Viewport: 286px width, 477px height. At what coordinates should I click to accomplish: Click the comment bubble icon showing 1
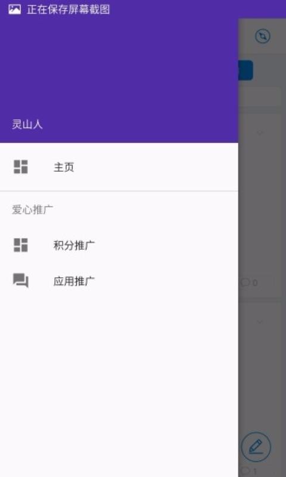(x=245, y=471)
